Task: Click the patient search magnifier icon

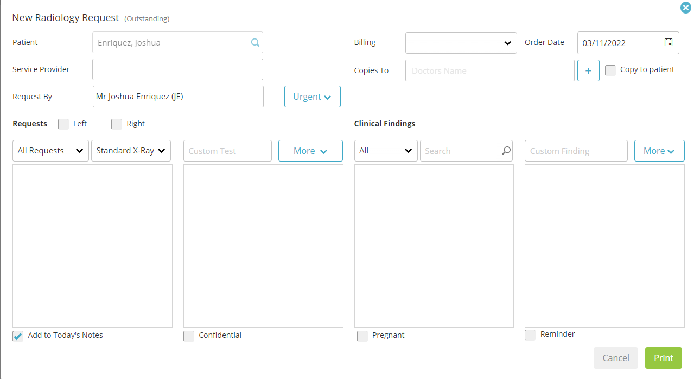Action: pos(255,42)
